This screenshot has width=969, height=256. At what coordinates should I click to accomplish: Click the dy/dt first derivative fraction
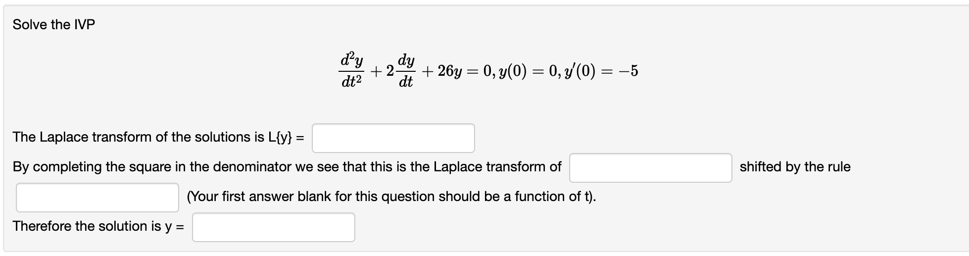coord(406,71)
